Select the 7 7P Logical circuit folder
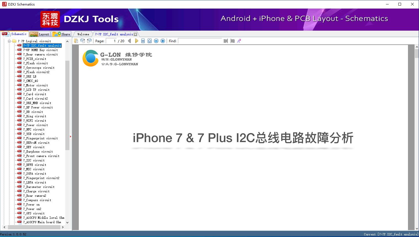This screenshot has height=237, width=419. pos(34,41)
